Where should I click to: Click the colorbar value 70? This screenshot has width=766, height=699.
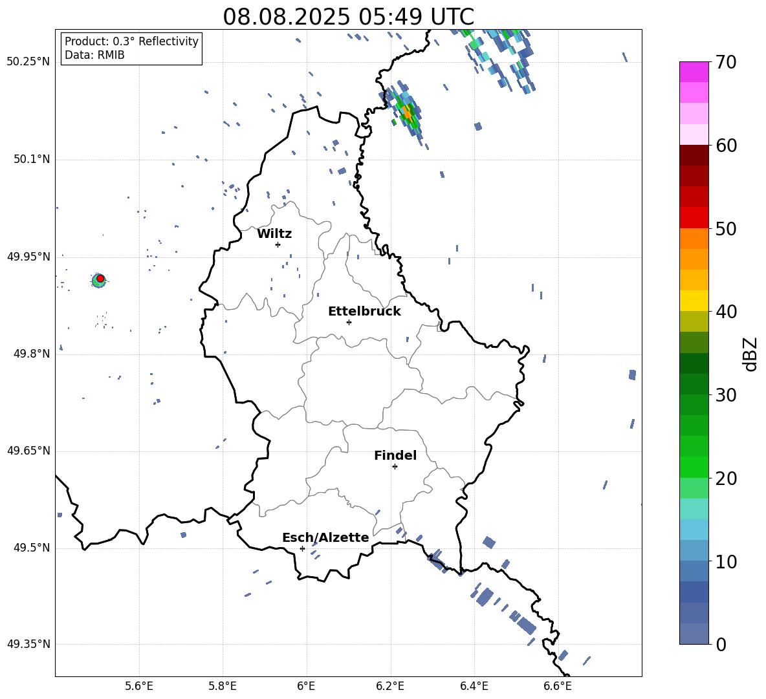tap(726, 62)
